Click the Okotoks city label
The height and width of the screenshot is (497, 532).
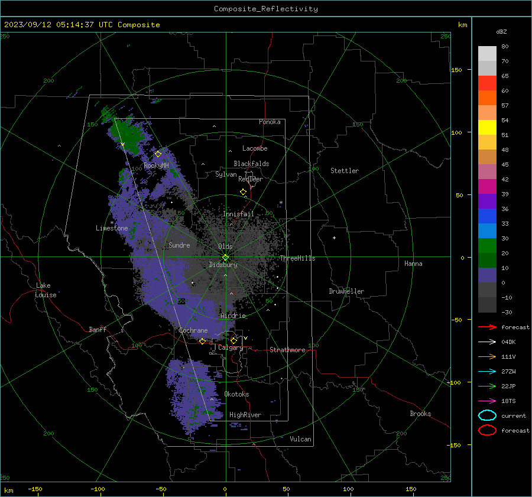click(x=236, y=394)
